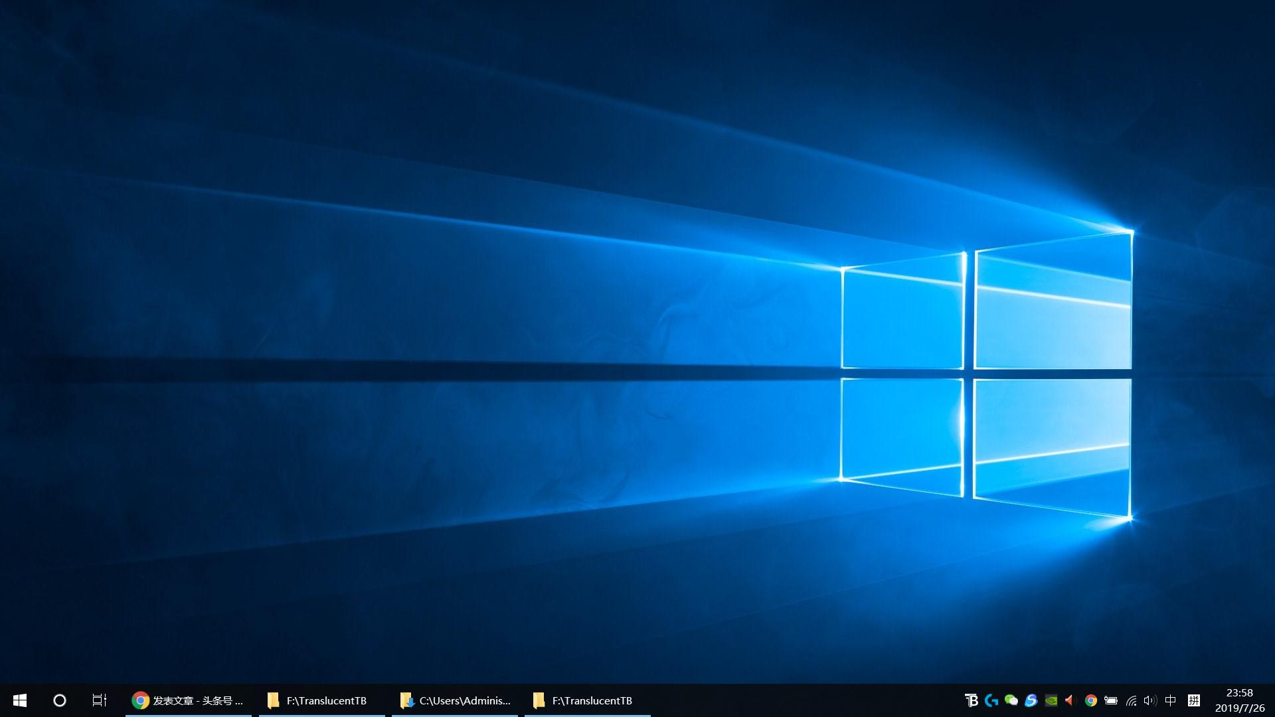Image resolution: width=1275 pixels, height=717 pixels.
Task: Open the system volume control
Action: tap(1150, 700)
